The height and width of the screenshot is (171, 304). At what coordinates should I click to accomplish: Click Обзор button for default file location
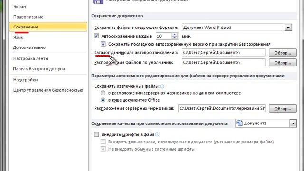[x=283, y=63]
